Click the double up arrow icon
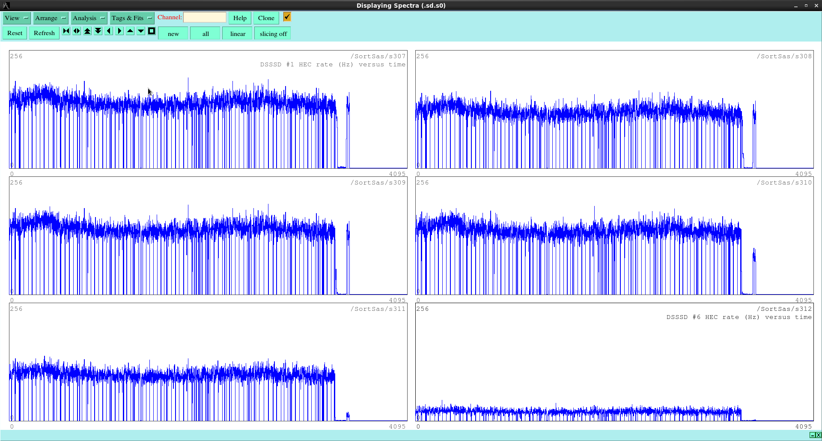Image resolution: width=822 pixels, height=441 pixels. pyautogui.click(x=87, y=31)
